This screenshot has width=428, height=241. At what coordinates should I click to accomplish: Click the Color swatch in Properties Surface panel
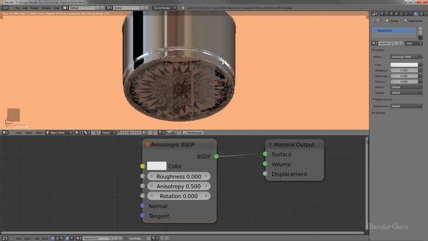(x=404, y=65)
